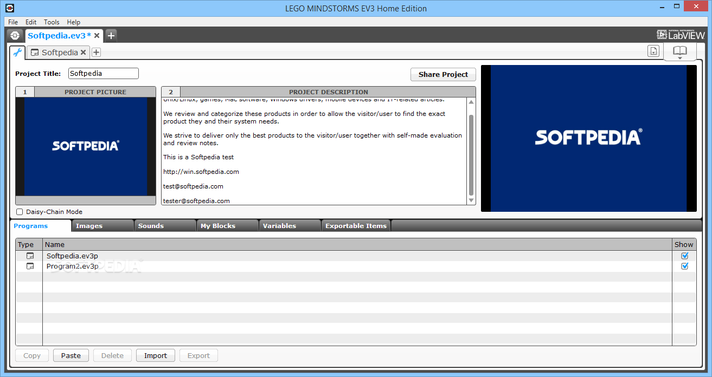Screen dimensions: 712x377
Task: Click the Import button
Action: 156,355
